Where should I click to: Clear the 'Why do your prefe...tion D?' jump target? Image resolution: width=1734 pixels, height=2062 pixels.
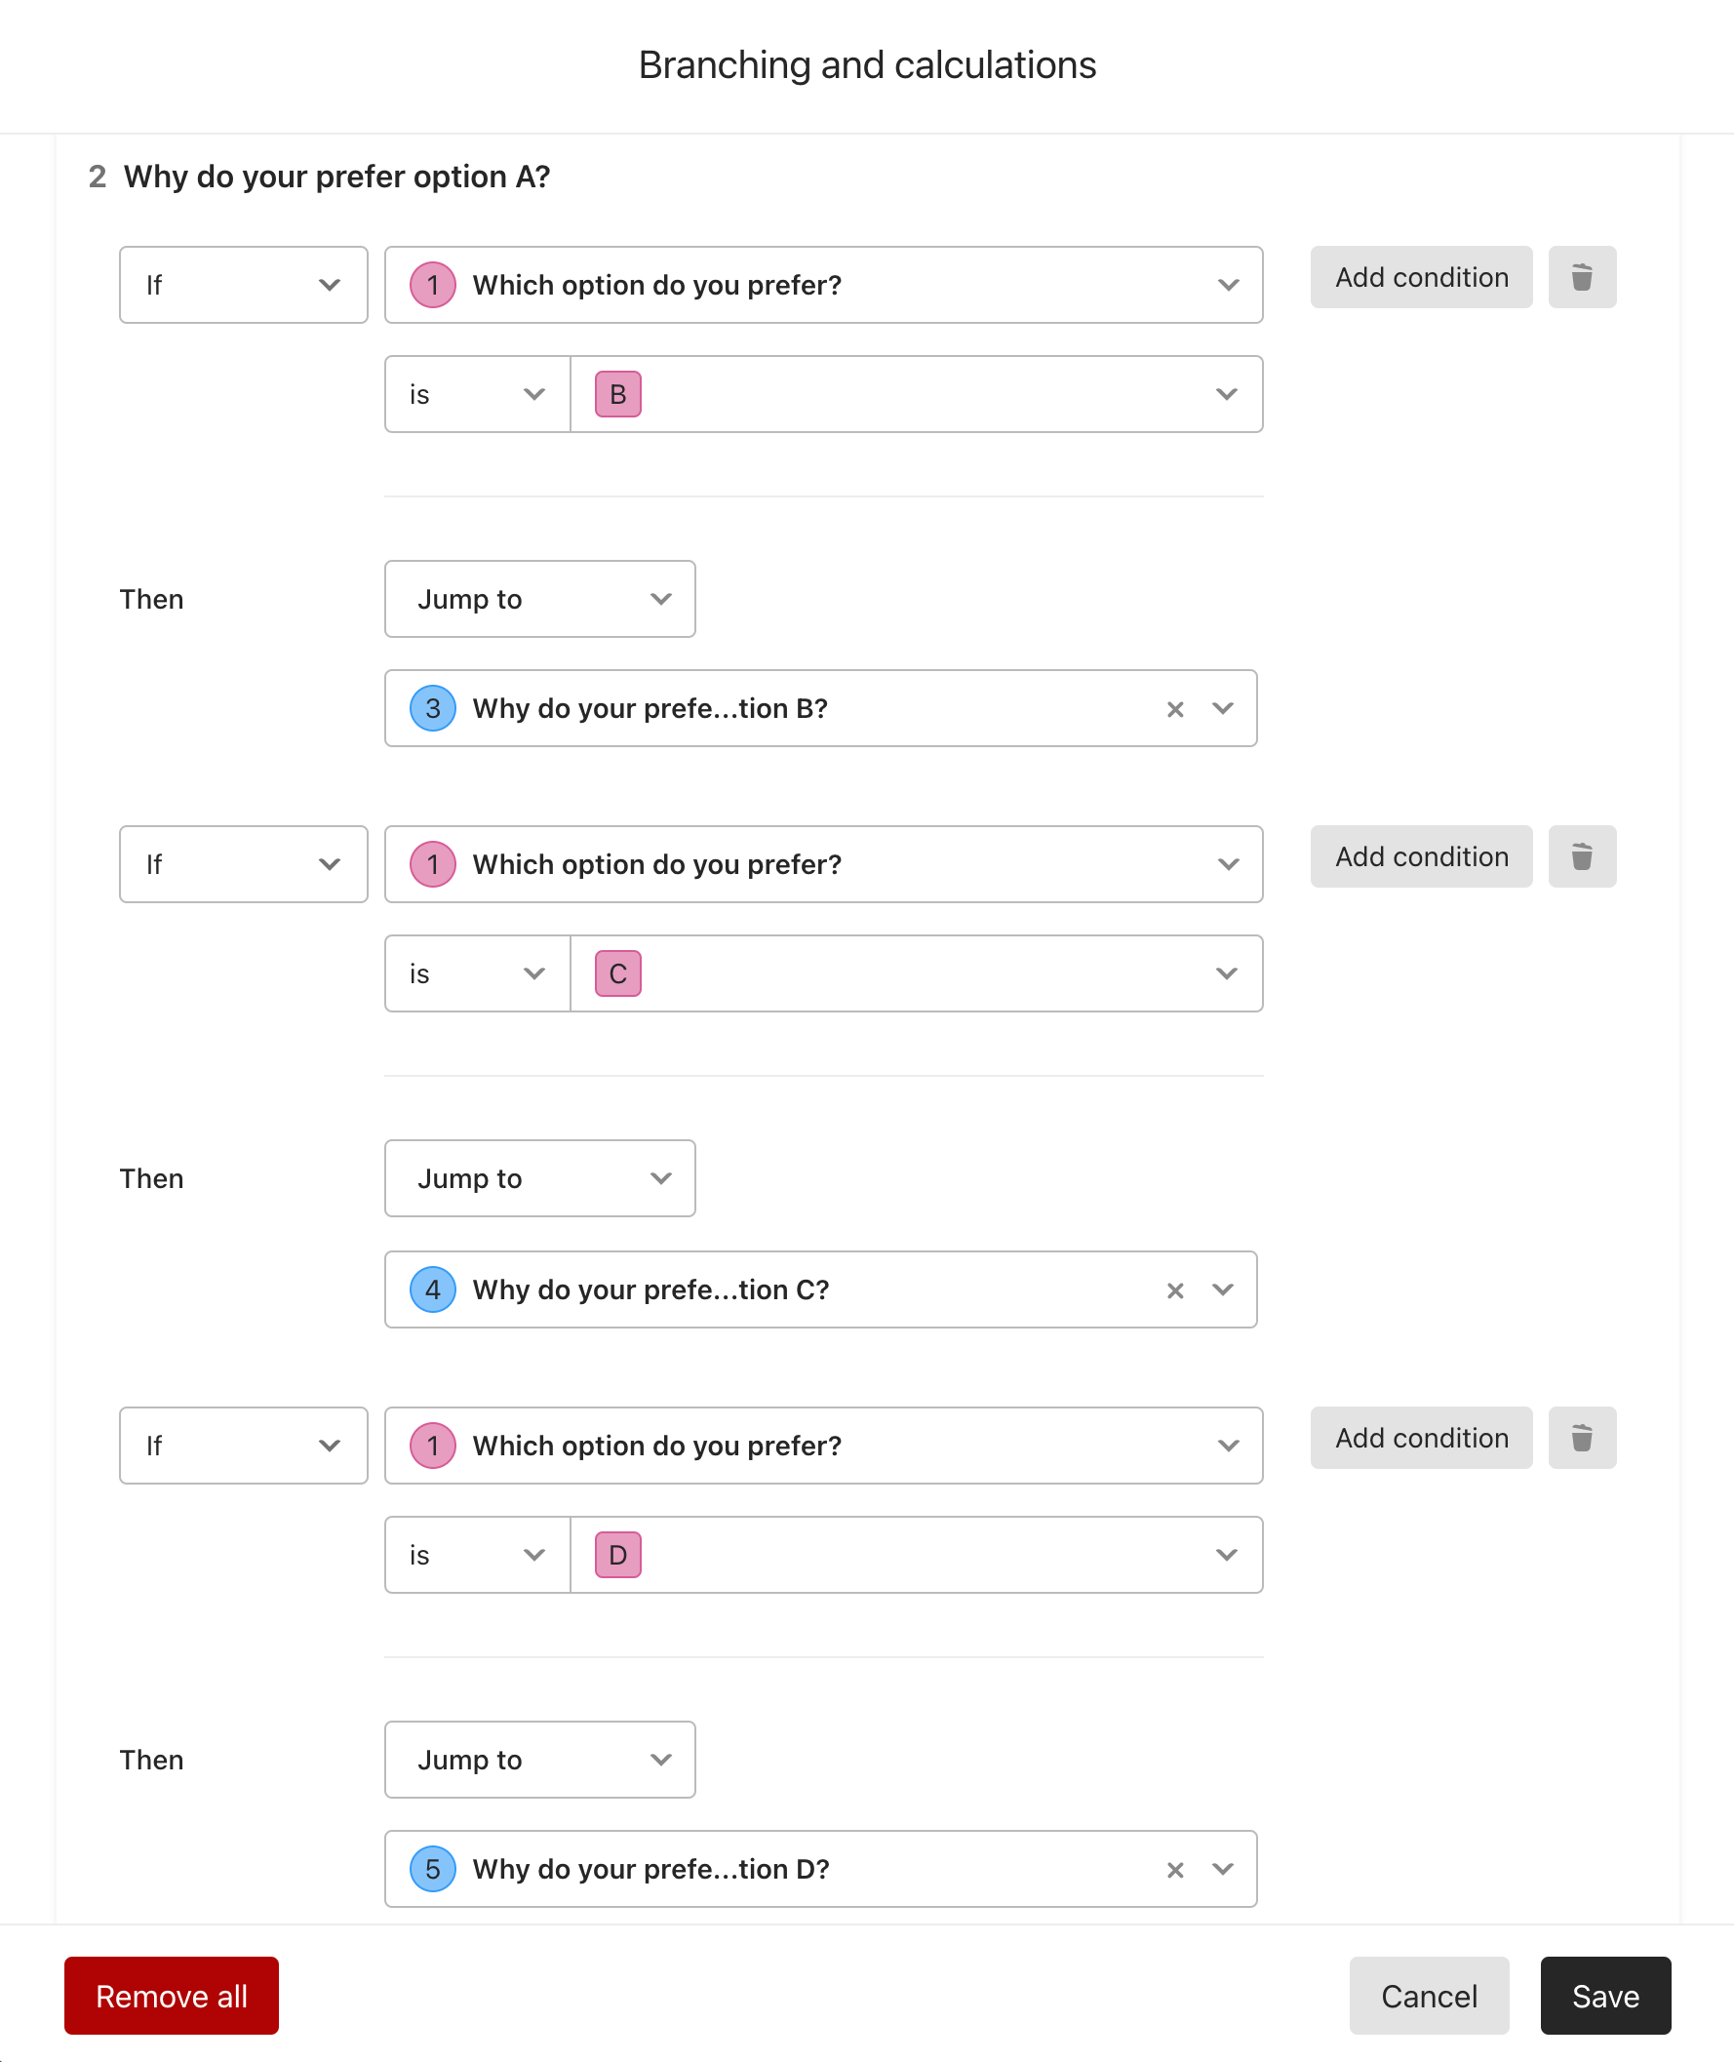(x=1174, y=1869)
